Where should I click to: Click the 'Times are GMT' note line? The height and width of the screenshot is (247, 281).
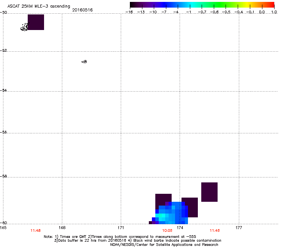120,237
